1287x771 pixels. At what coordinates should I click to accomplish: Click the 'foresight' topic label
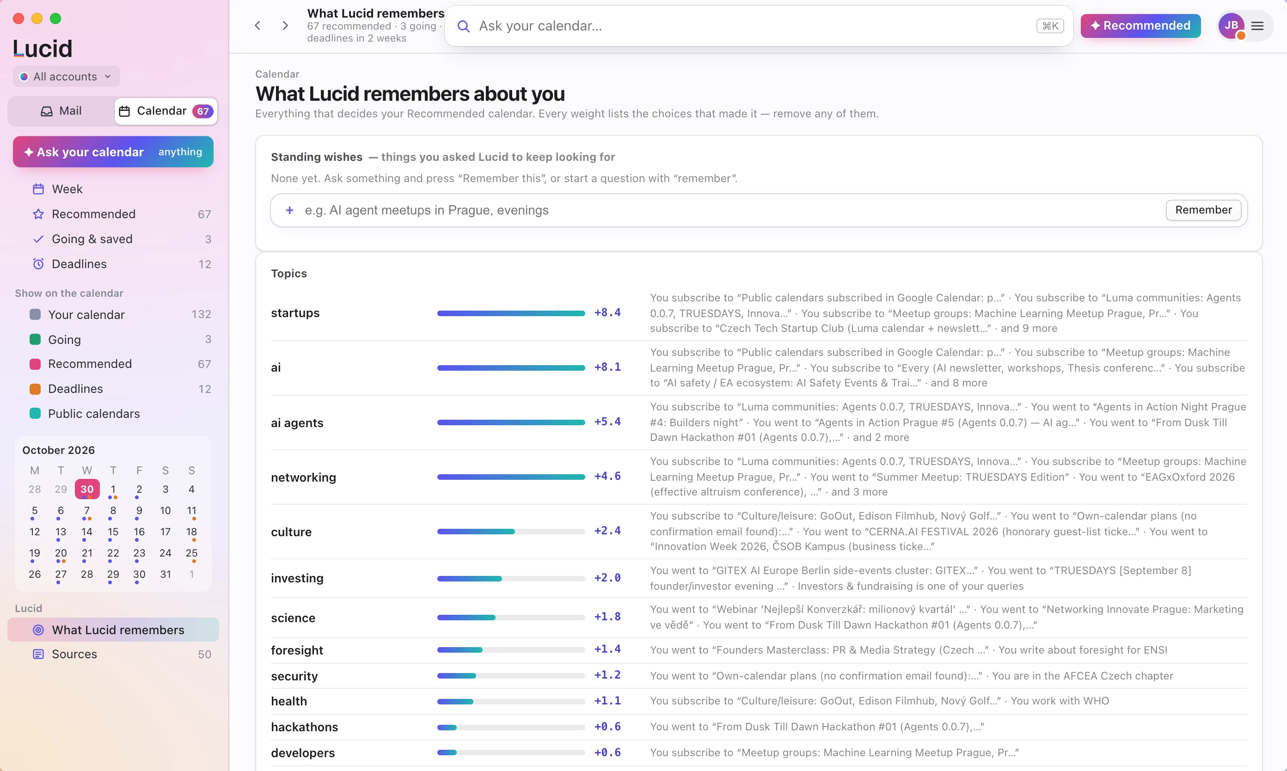tap(297, 650)
